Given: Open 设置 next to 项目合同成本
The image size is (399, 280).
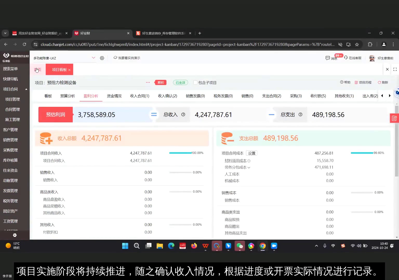Looking at the screenshot, I should tap(251, 153).
